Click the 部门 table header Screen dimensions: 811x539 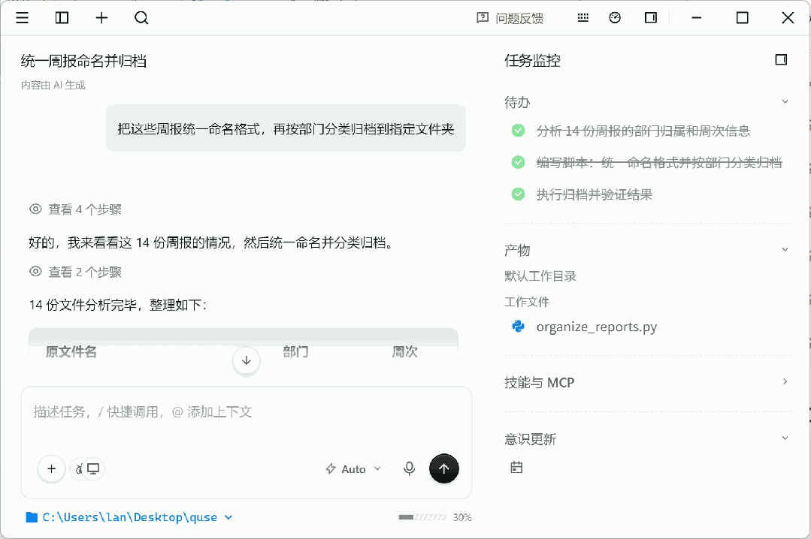pyautogui.click(x=296, y=352)
